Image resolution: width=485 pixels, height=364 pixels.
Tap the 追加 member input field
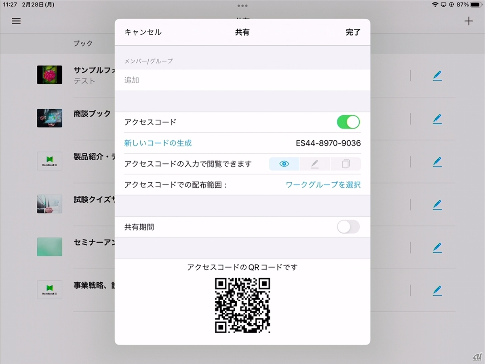click(x=242, y=80)
